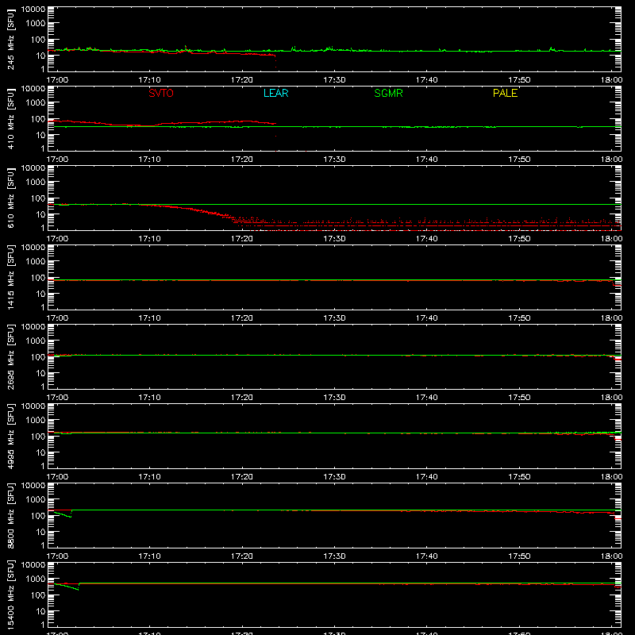Click the 17:00 tick under the 245 MHz plot

point(57,80)
